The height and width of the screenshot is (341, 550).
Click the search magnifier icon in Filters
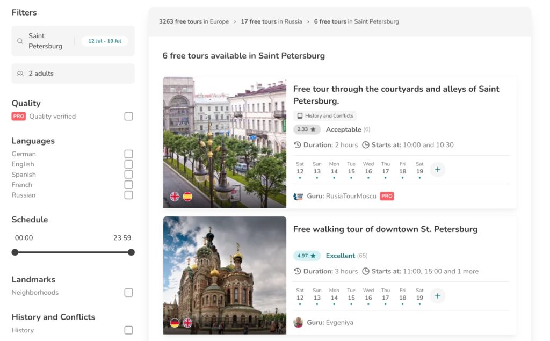(x=20, y=41)
